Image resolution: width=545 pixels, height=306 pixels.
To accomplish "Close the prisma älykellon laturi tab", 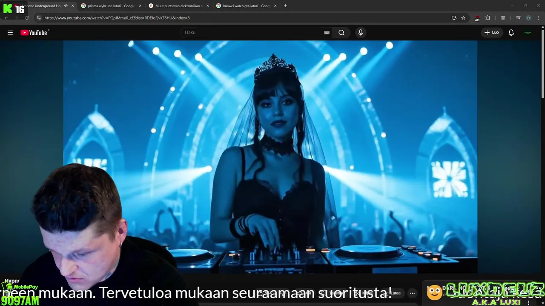I will click(x=140, y=6).
